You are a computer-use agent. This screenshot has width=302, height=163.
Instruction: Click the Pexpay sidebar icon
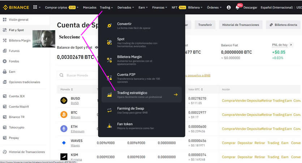pyautogui.click(x=5, y=138)
